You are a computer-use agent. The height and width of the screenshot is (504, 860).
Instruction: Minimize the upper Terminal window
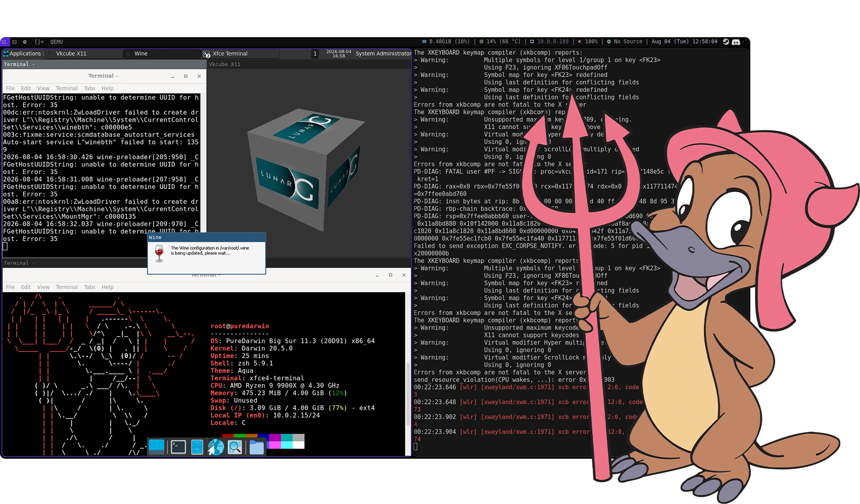click(173, 76)
